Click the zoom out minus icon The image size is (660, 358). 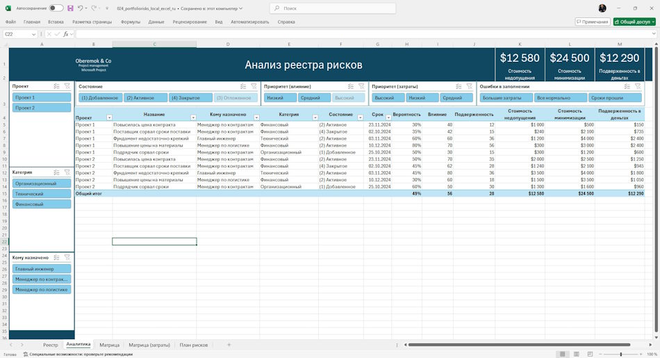click(x=601, y=355)
